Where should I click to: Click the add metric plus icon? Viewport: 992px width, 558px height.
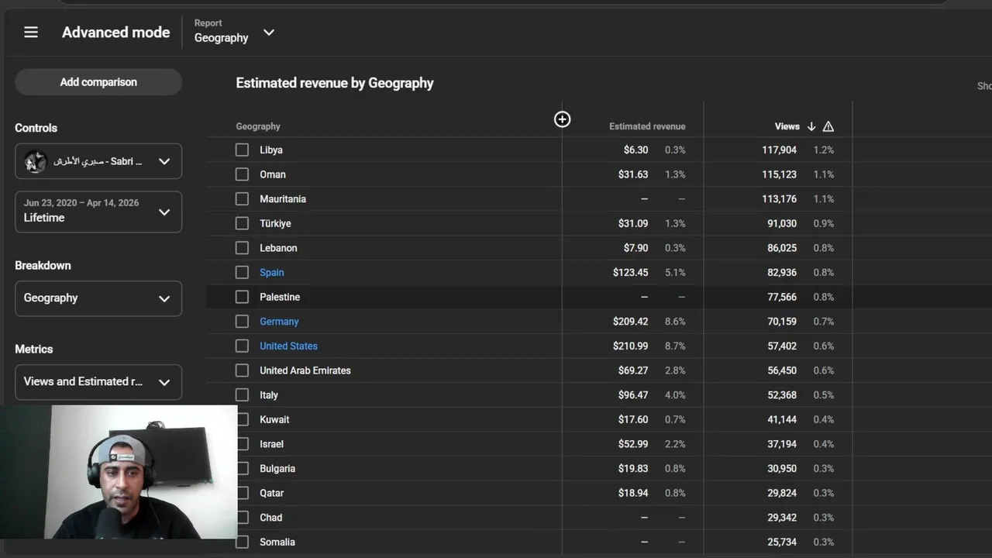[x=562, y=119]
